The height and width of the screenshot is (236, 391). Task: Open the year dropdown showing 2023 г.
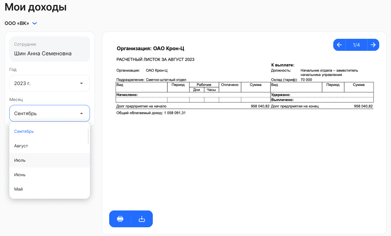pos(50,83)
